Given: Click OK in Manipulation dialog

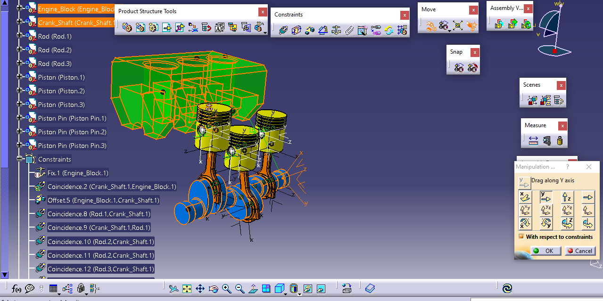Looking at the screenshot, I should [545, 251].
